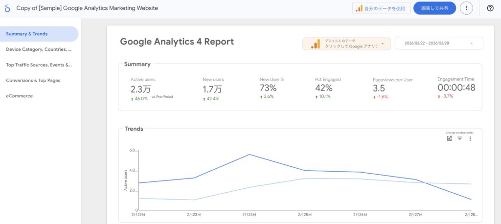This screenshot has height=224, width=501.
Task: Click the 自分のデータを使用 button
Action: coord(382,8)
